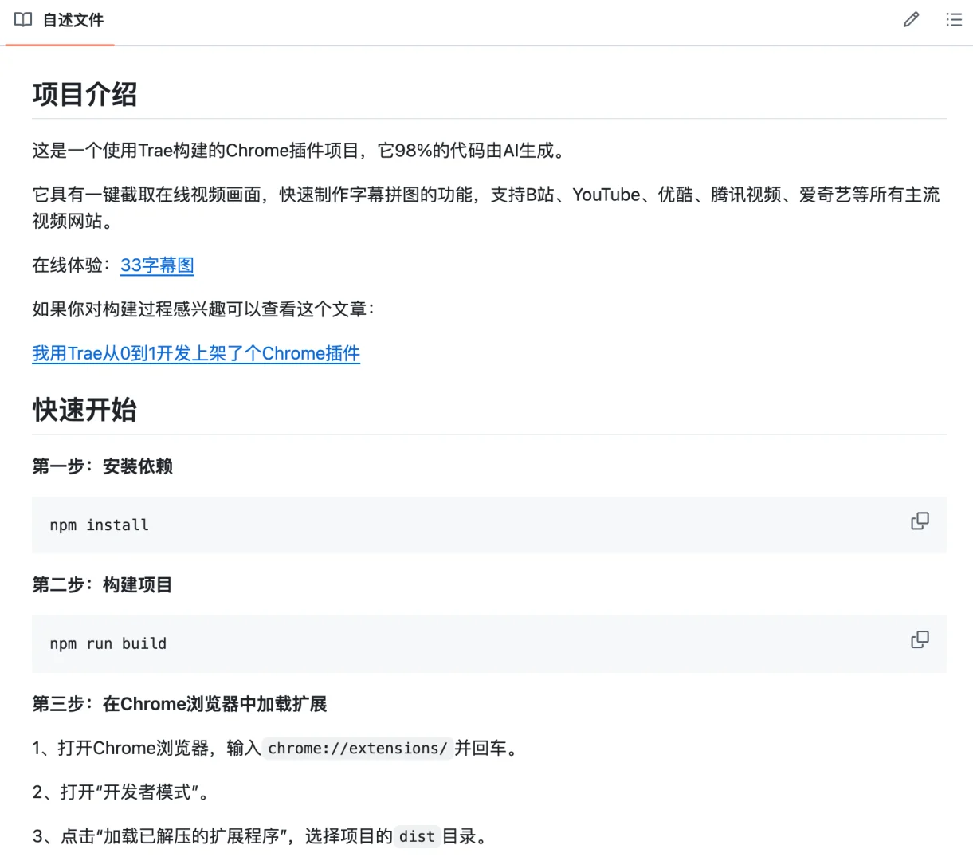Click the chrome://extensions/ inline code

click(357, 749)
